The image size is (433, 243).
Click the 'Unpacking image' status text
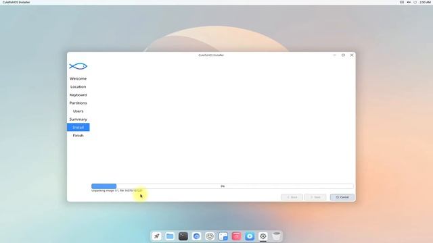(x=117, y=190)
